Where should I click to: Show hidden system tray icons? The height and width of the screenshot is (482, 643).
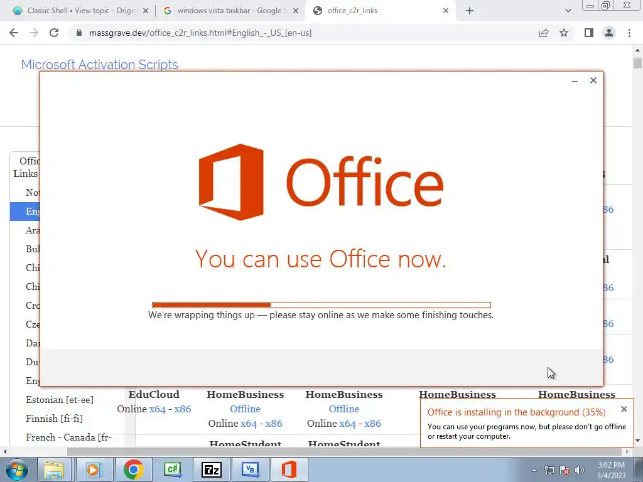534,470
